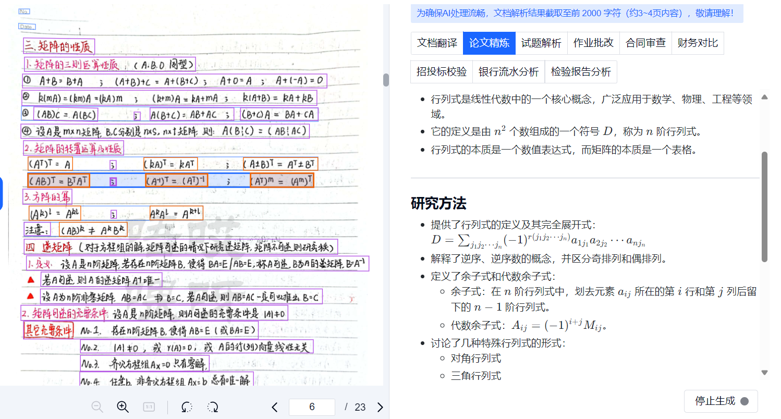
Task: Click the page number input showing 6
Action: point(312,407)
